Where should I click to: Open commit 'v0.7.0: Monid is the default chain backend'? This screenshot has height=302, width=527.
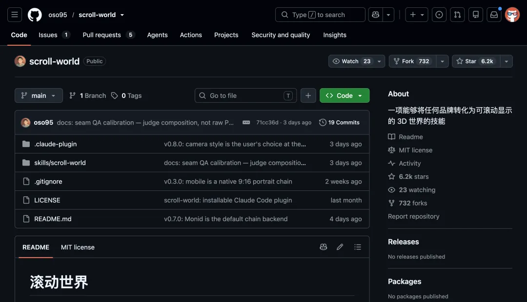(x=226, y=219)
